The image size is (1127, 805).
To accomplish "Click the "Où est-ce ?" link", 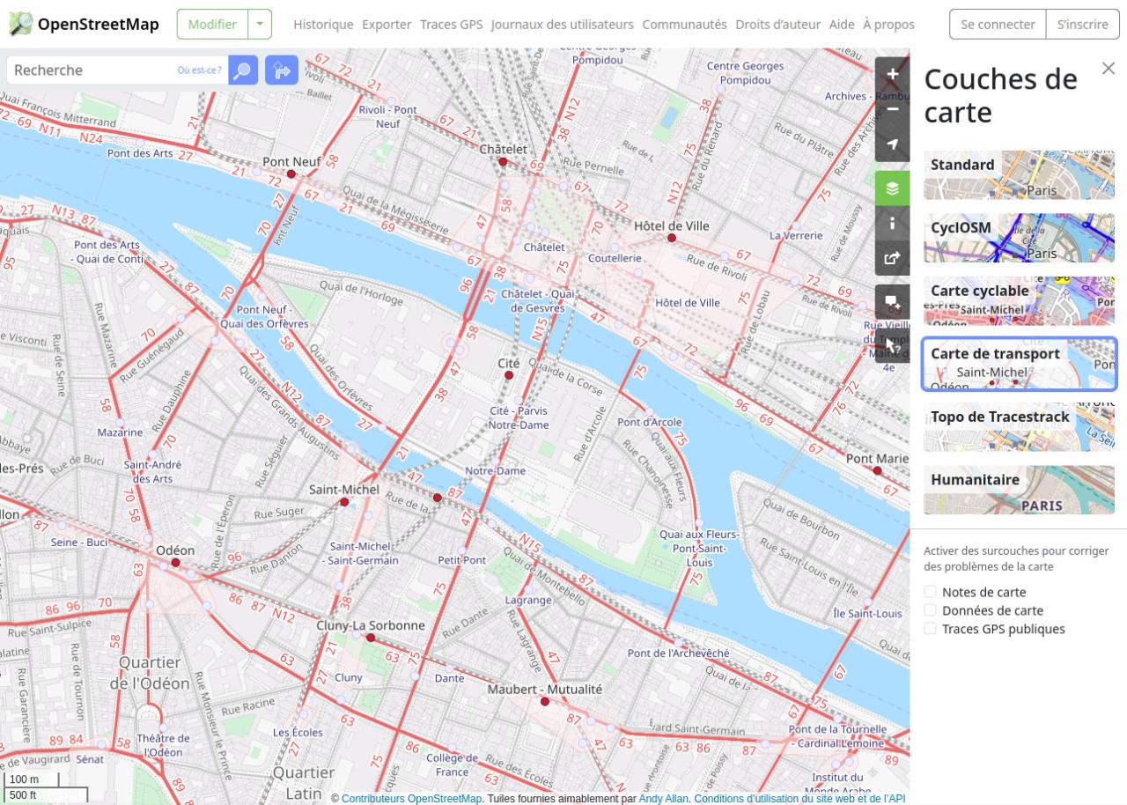I will pyautogui.click(x=199, y=70).
